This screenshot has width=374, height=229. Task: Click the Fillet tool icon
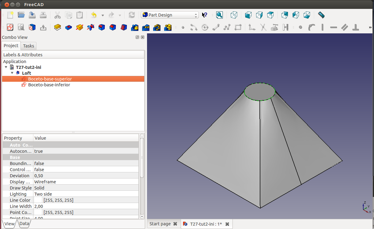[x=102, y=28]
